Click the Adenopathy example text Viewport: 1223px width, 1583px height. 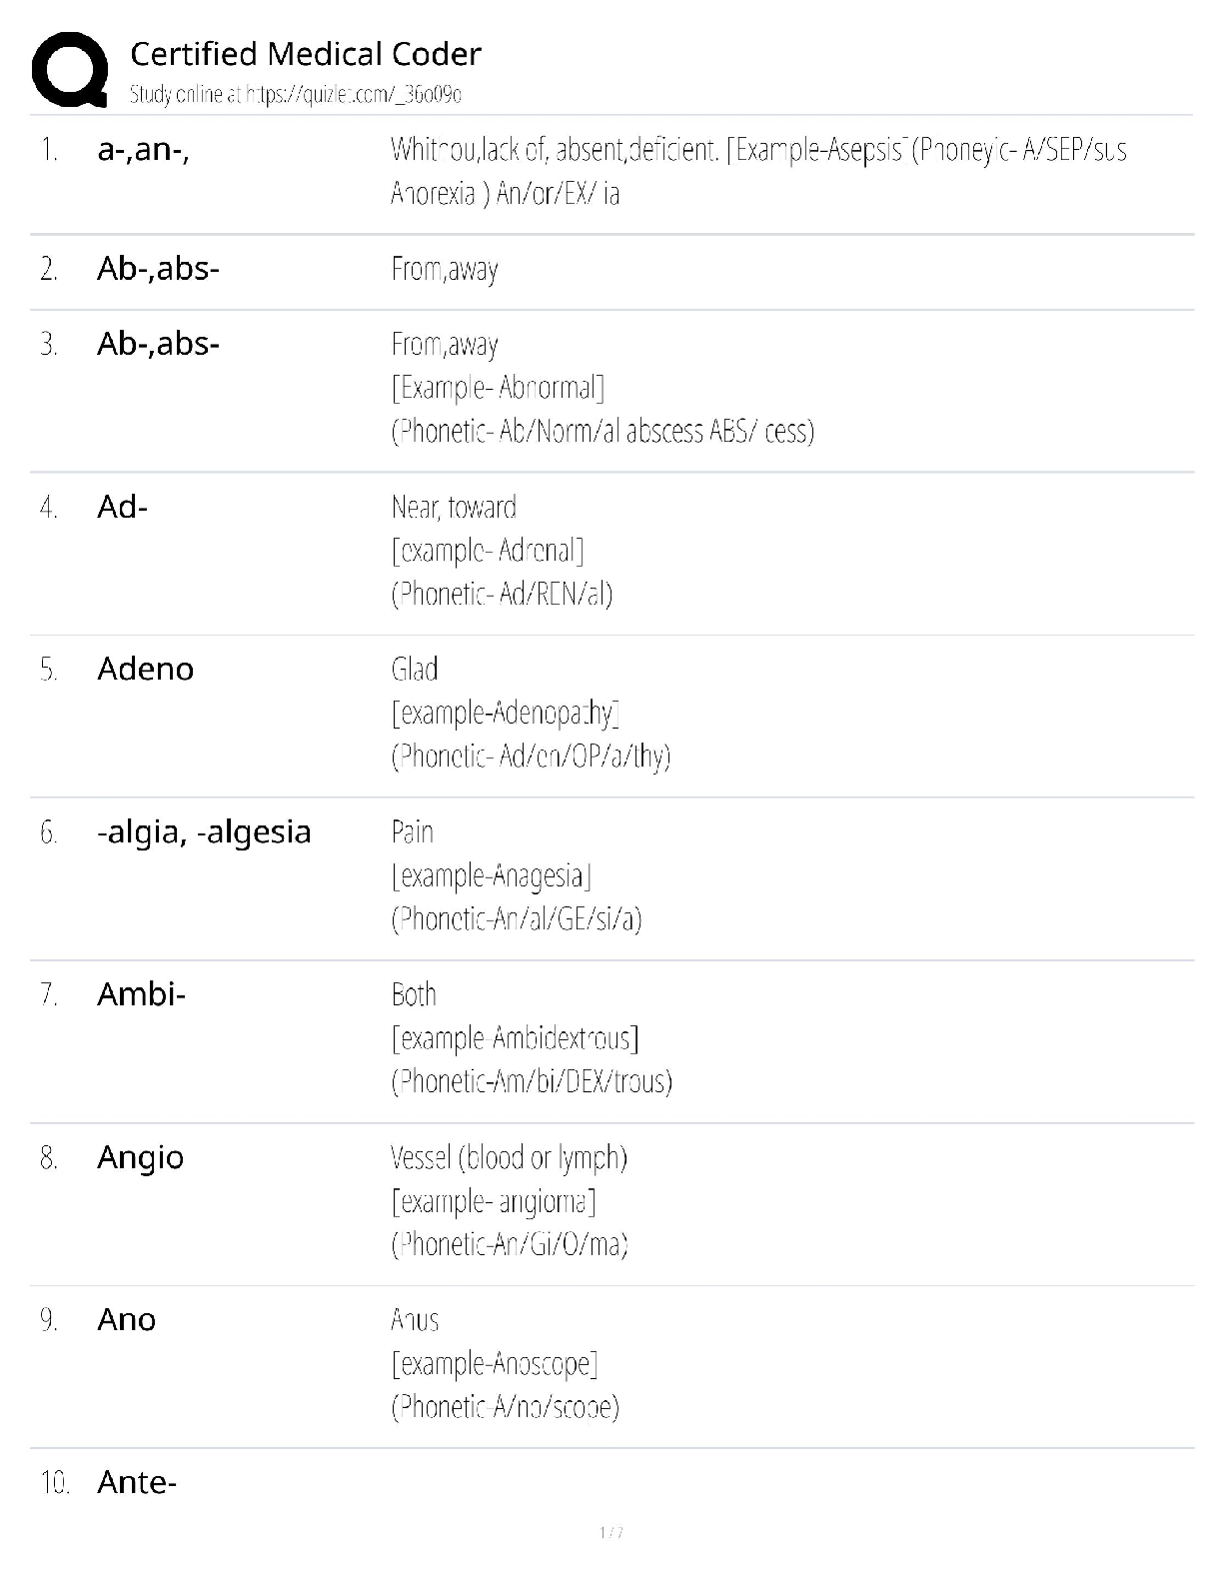click(505, 713)
